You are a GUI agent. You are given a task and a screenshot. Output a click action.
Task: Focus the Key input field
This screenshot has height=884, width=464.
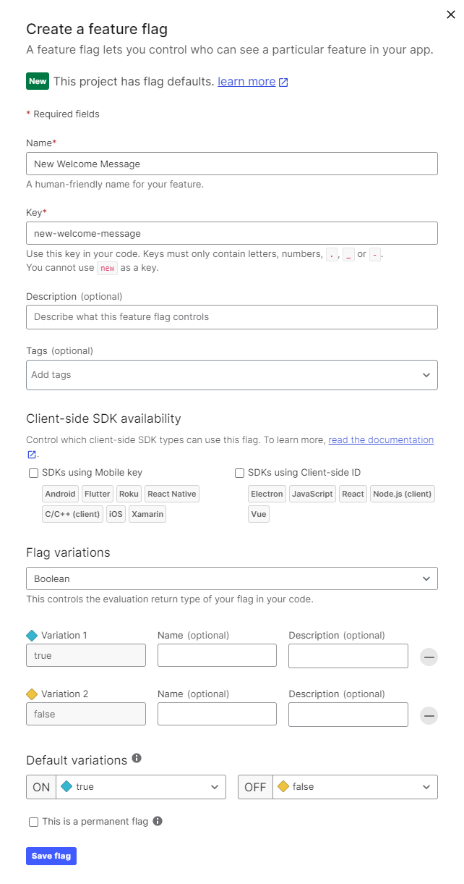pyautogui.click(x=232, y=233)
